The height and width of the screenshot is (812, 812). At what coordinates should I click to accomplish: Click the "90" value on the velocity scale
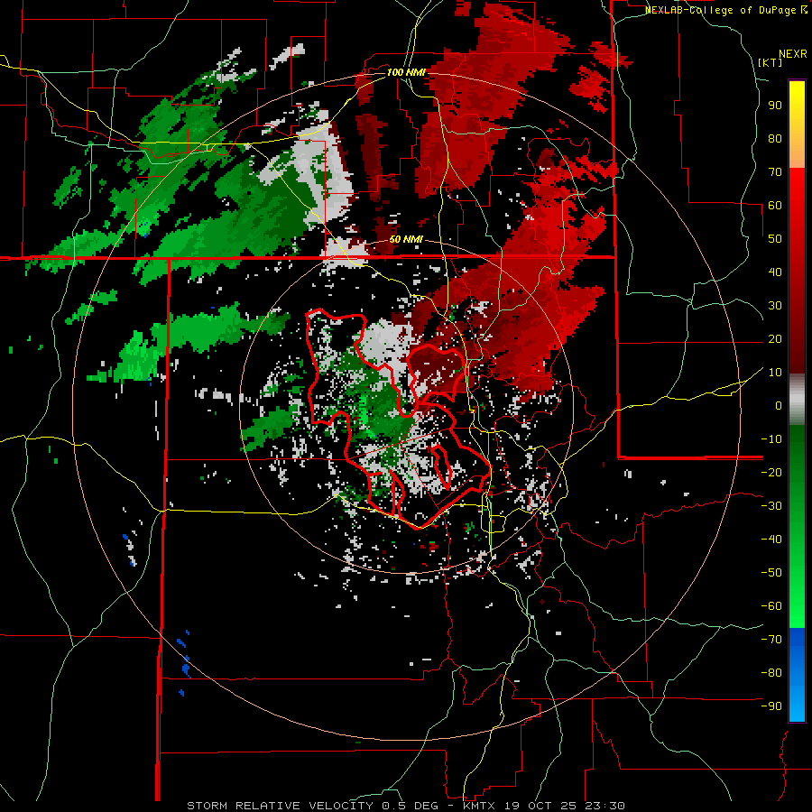pyautogui.click(x=775, y=106)
